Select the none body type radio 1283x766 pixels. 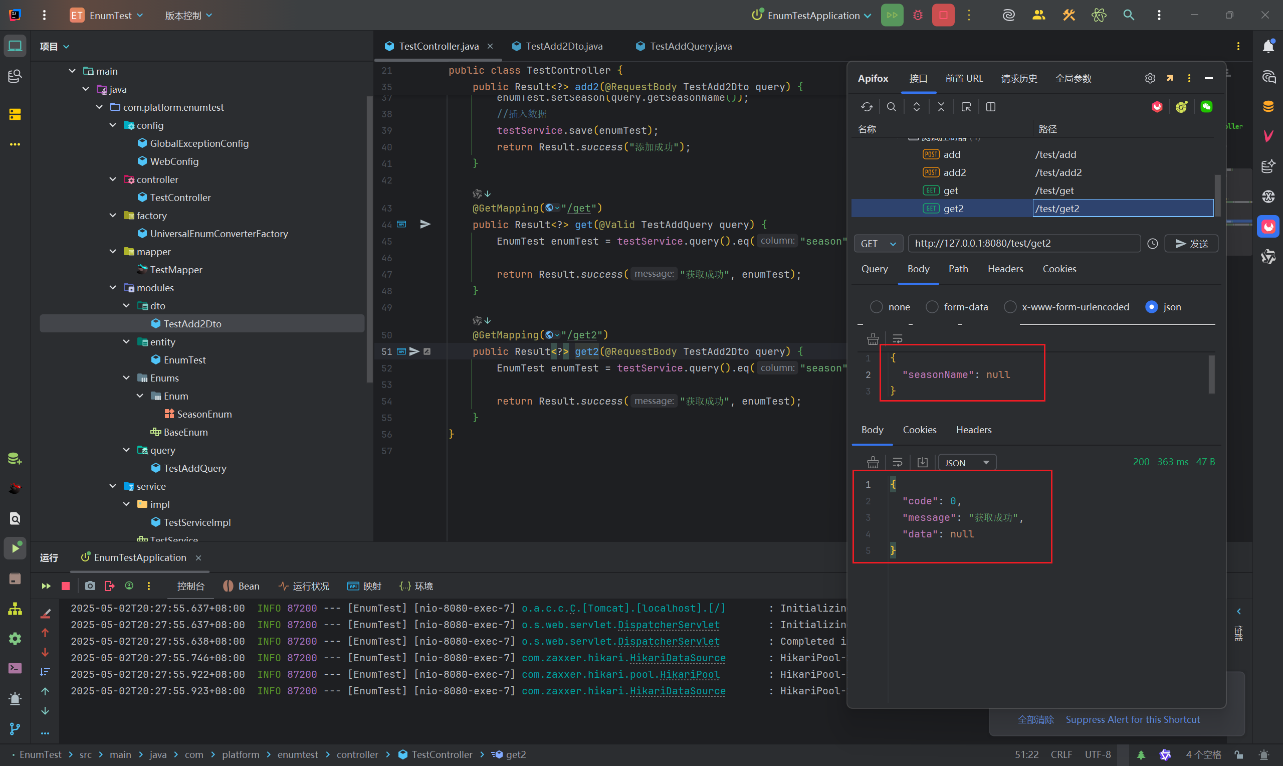tap(876, 307)
